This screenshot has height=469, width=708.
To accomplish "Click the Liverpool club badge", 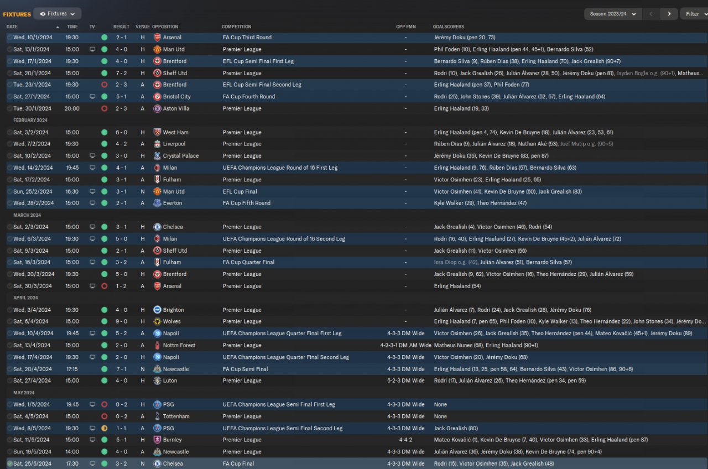I will coord(157,144).
